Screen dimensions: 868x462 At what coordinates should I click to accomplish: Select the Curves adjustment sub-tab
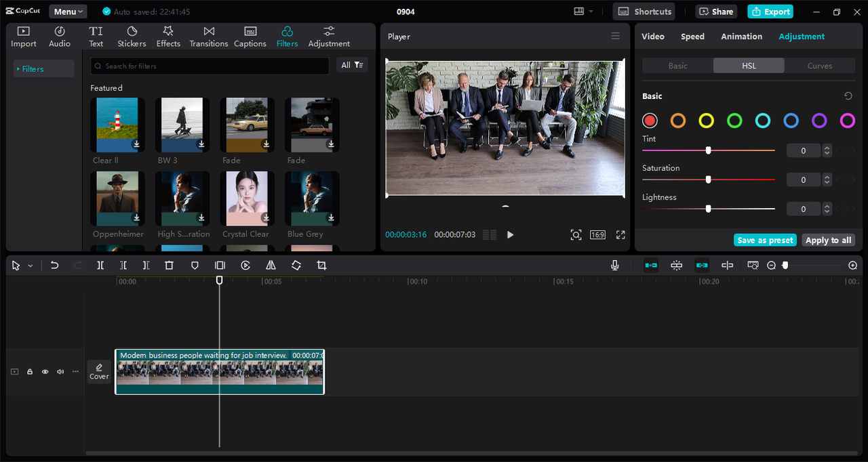pos(819,66)
